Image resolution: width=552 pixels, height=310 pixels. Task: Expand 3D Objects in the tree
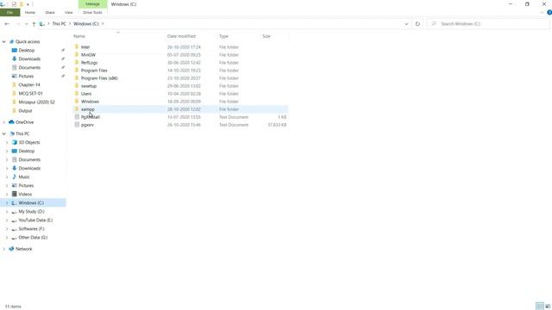(x=7, y=142)
